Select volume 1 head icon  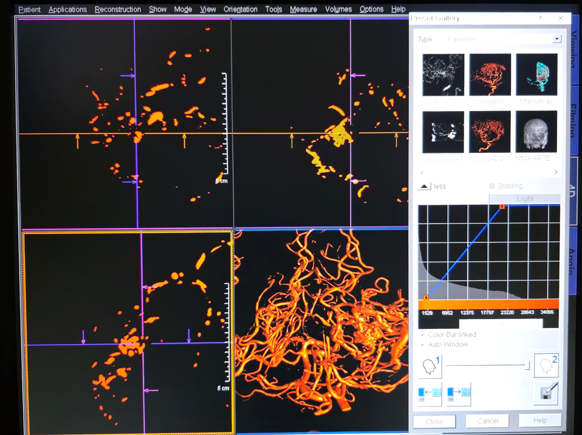(431, 366)
